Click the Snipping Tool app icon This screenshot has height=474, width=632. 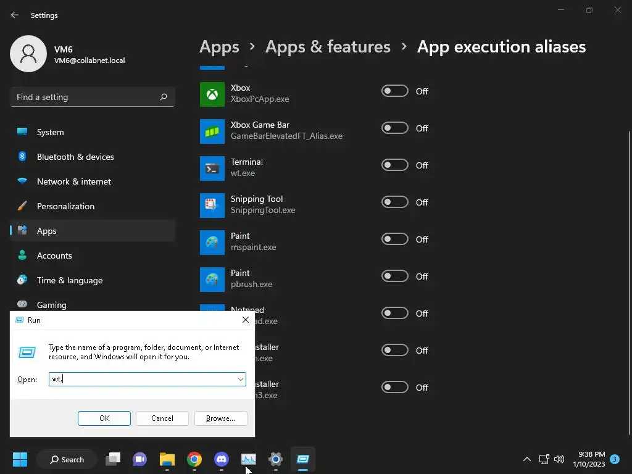tap(212, 206)
